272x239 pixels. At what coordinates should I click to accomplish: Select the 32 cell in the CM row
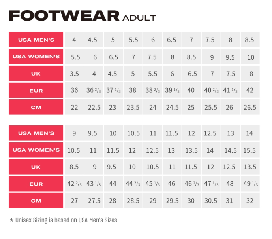tap(250, 201)
